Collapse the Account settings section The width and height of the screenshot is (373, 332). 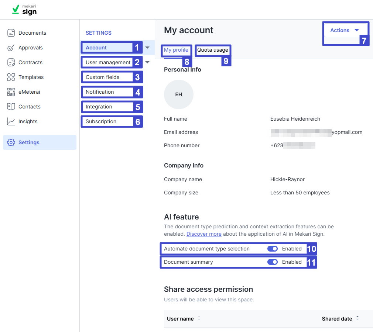click(x=147, y=48)
